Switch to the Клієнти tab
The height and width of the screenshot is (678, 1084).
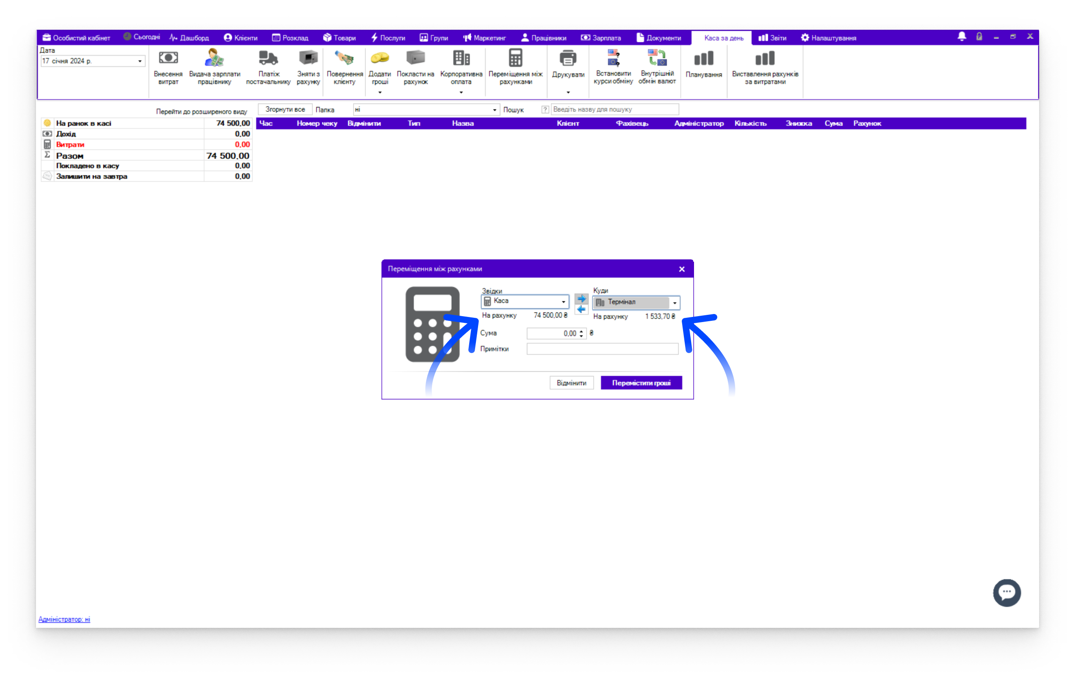[x=241, y=38]
